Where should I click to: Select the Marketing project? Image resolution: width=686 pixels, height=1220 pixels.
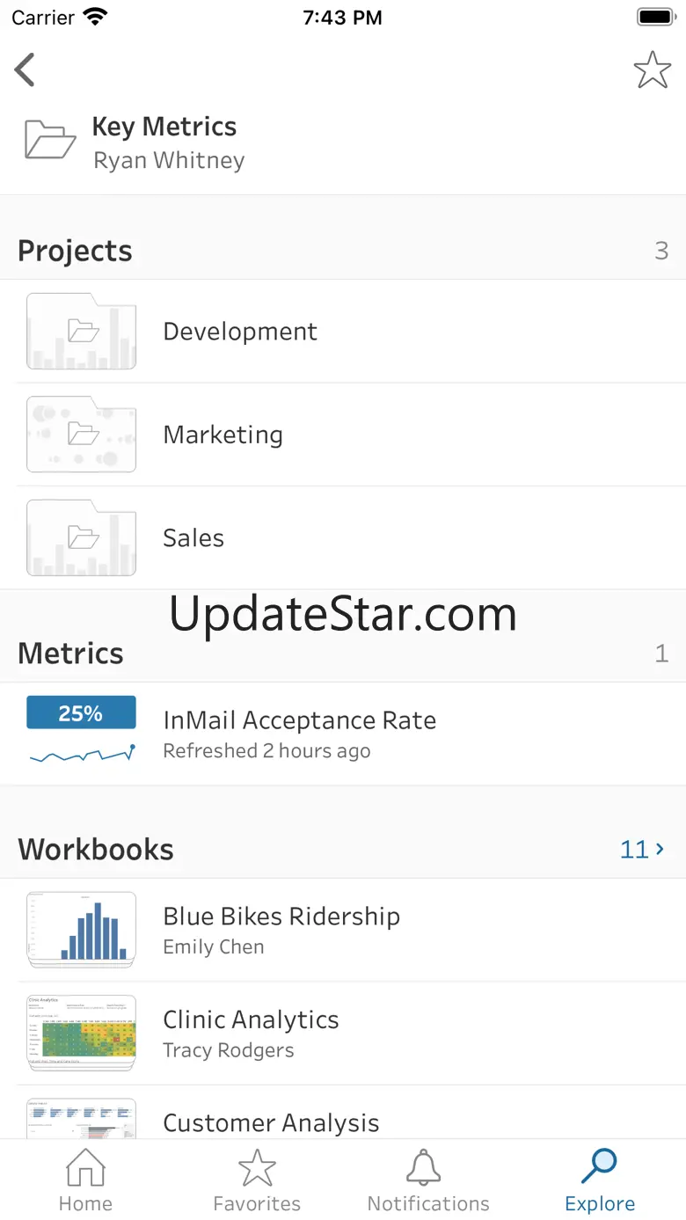(x=223, y=435)
